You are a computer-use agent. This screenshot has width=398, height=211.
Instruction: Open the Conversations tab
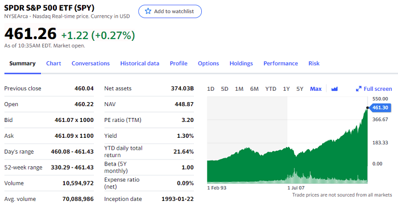click(x=90, y=64)
